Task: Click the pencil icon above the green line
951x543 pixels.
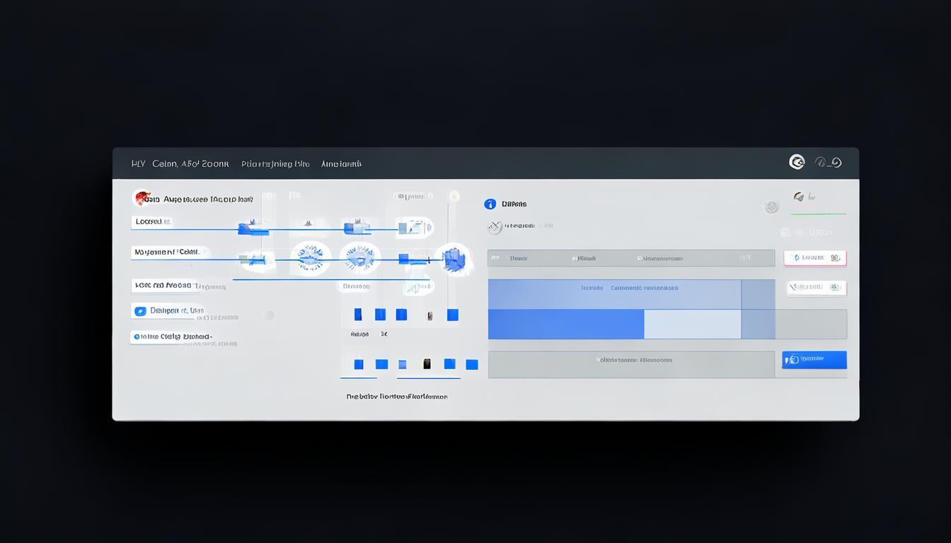Action: (799, 197)
